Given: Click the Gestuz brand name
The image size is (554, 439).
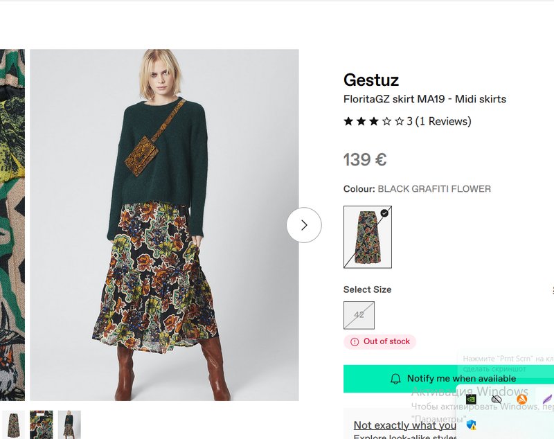Looking at the screenshot, I should (371, 80).
